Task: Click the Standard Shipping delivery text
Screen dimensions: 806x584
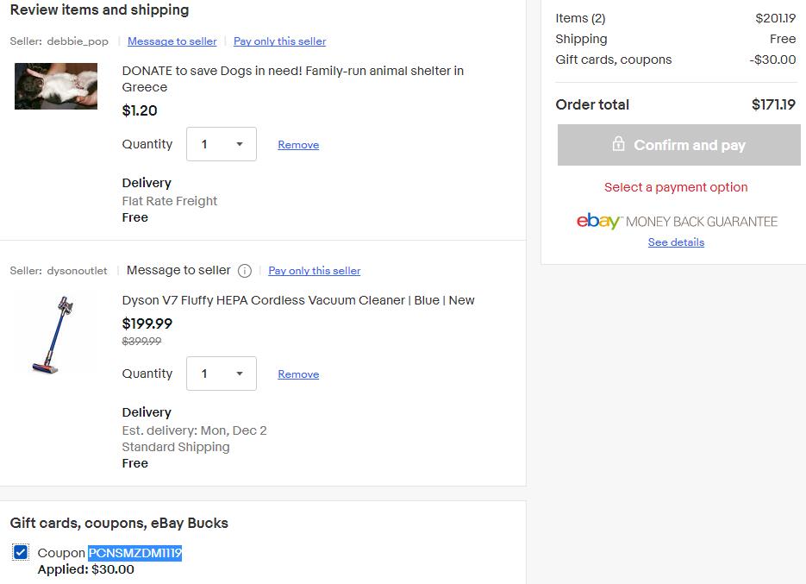Action: point(176,447)
